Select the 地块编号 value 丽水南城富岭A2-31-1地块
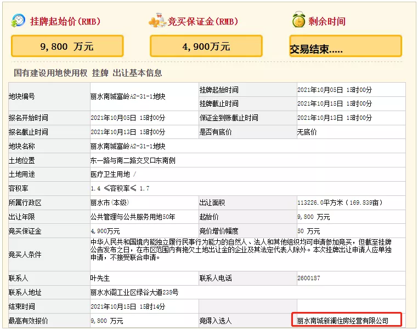 [128, 96]
